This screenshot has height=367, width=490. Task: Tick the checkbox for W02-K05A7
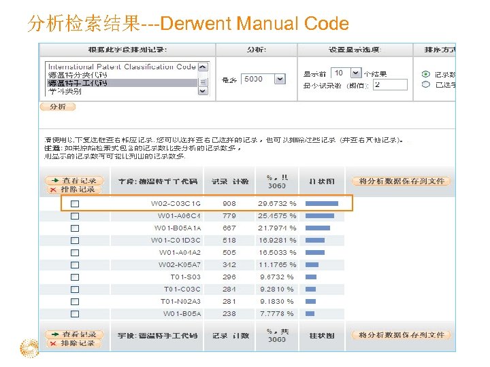[x=75, y=265]
